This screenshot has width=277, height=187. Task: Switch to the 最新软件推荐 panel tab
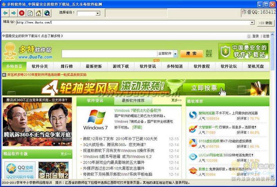133,100
